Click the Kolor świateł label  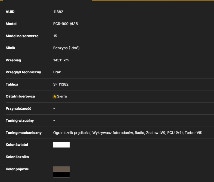point(17,145)
